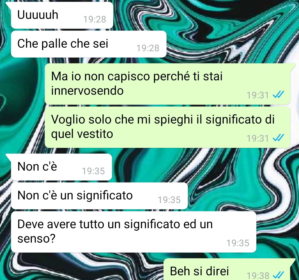Click read receipt ticks beside 'Beh si direi'

(279, 275)
